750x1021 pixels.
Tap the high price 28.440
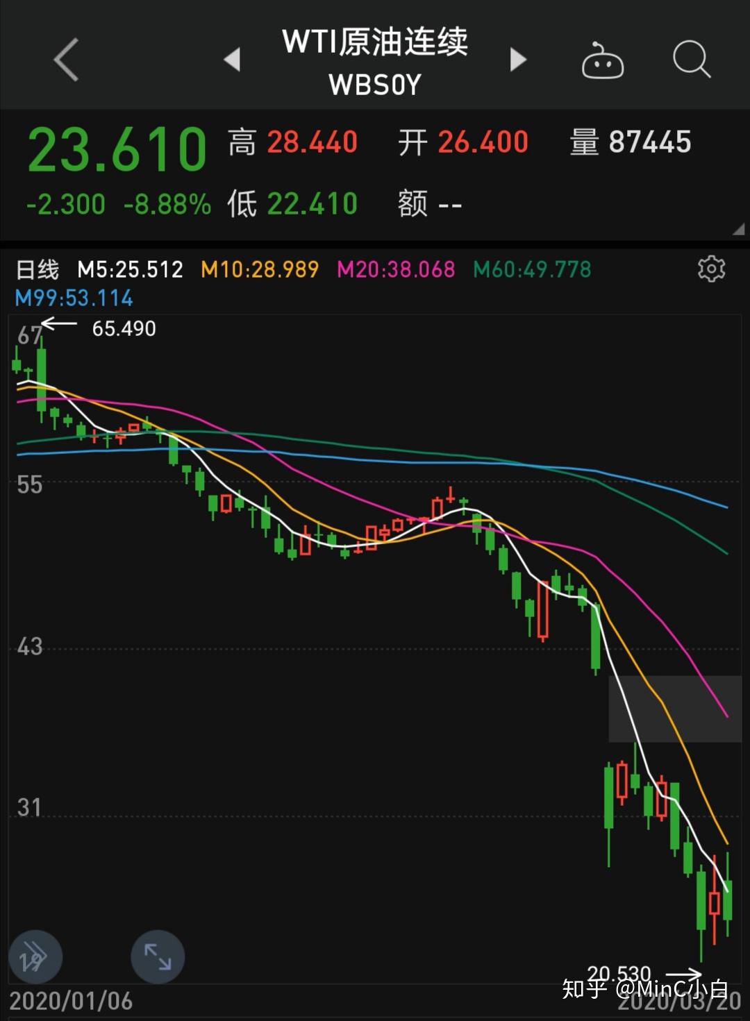click(312, 142)
